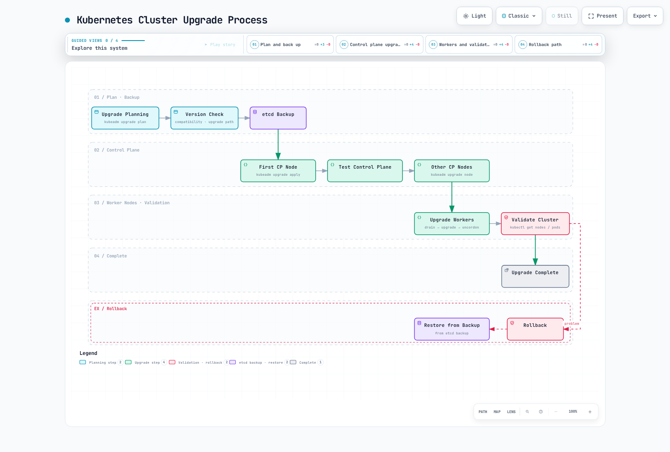Click the card icon on Upgrade Planning node
Screen dimensions: 670x452
pos(96,112)
